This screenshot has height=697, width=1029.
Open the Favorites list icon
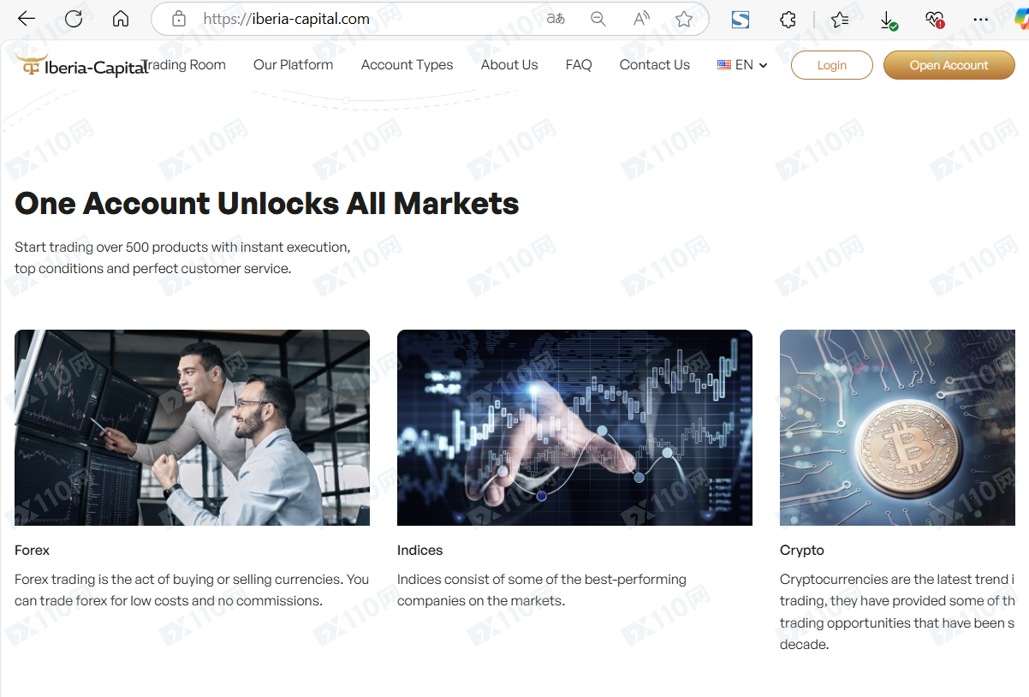(x=840, y=19)
